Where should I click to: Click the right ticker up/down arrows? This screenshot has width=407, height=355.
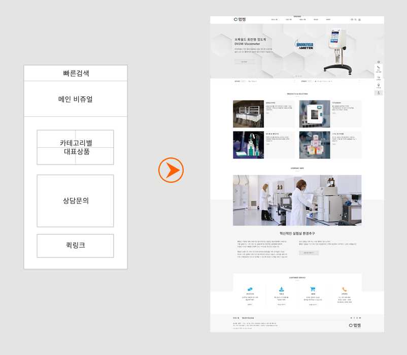tap(360, 81)
